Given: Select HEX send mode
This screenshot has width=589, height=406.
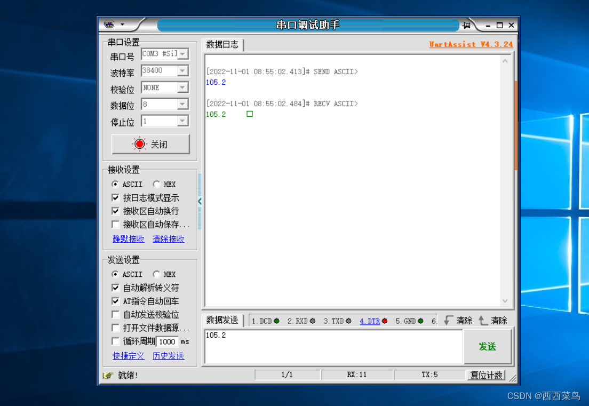Looking at the screenshot, I should point(156,274).
